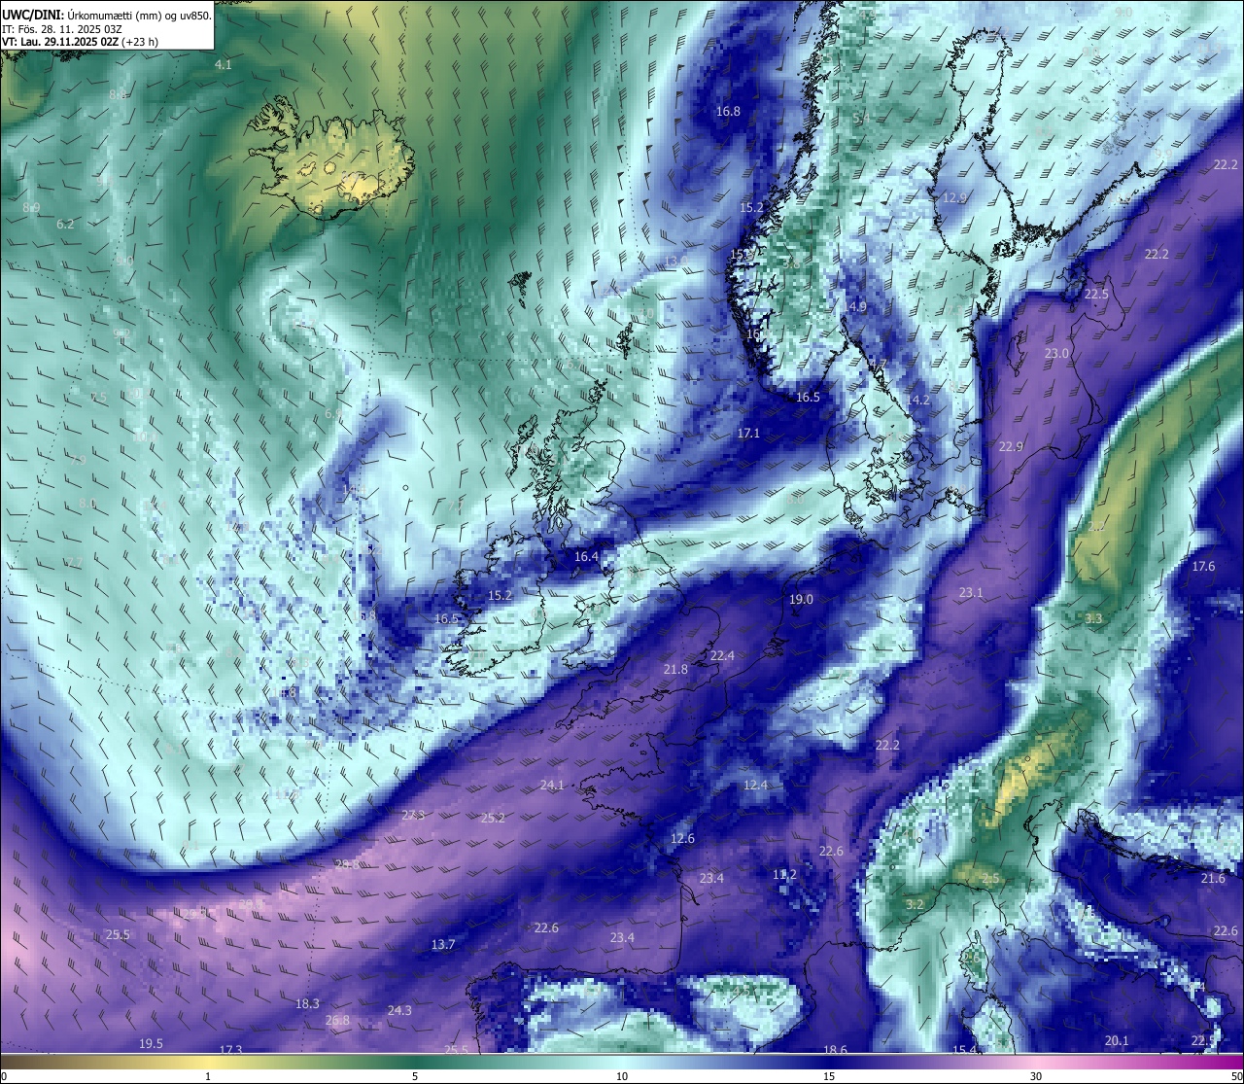The width and height of the screenshot is (1244, 1084).
Task: Select the 19.0 value label
Action: pos(801,599)
